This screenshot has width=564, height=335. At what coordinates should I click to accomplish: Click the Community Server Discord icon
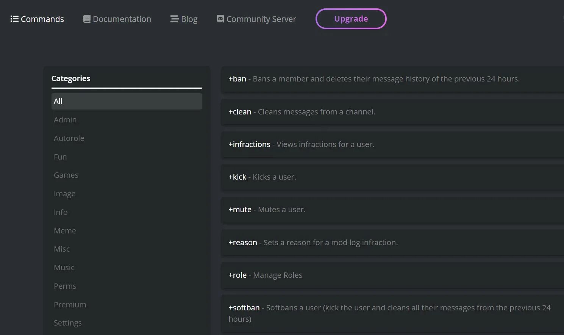[x=220, y=19]
